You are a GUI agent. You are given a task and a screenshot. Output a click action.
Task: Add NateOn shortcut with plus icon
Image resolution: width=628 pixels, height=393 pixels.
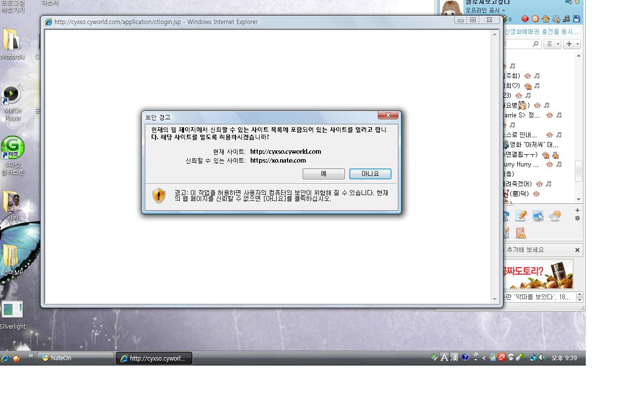(x=577, y=210)
